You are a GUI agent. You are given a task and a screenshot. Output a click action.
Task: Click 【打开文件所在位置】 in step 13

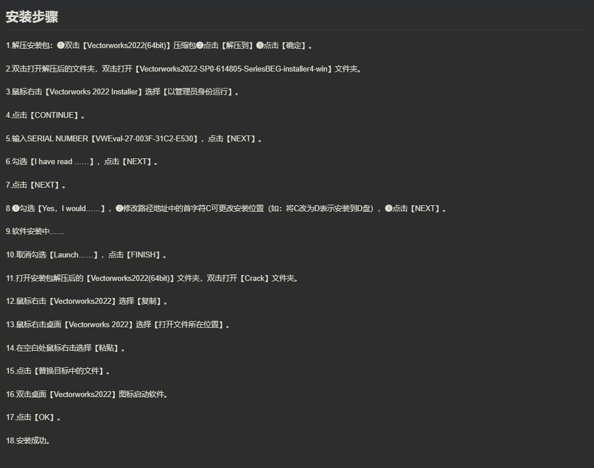coord(189,325)
